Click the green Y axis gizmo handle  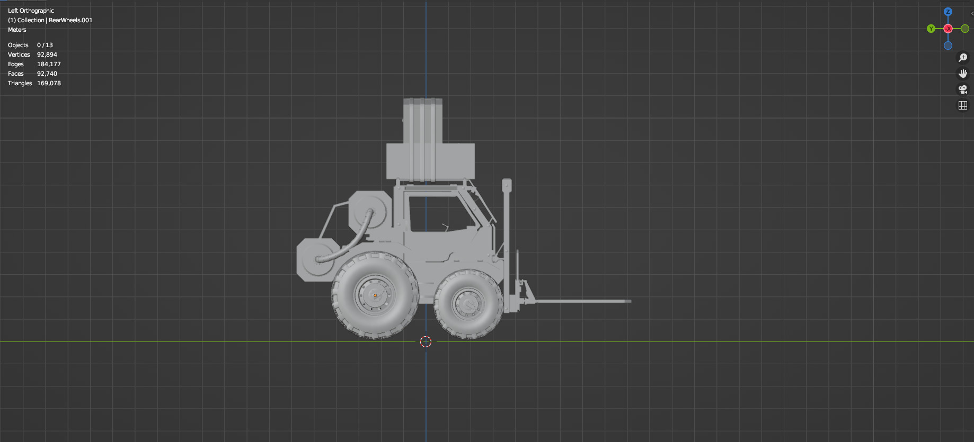click(931, 29)
